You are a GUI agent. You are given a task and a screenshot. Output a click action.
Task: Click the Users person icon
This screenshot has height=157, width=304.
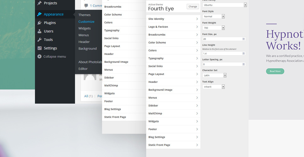(x=39, y=31)
